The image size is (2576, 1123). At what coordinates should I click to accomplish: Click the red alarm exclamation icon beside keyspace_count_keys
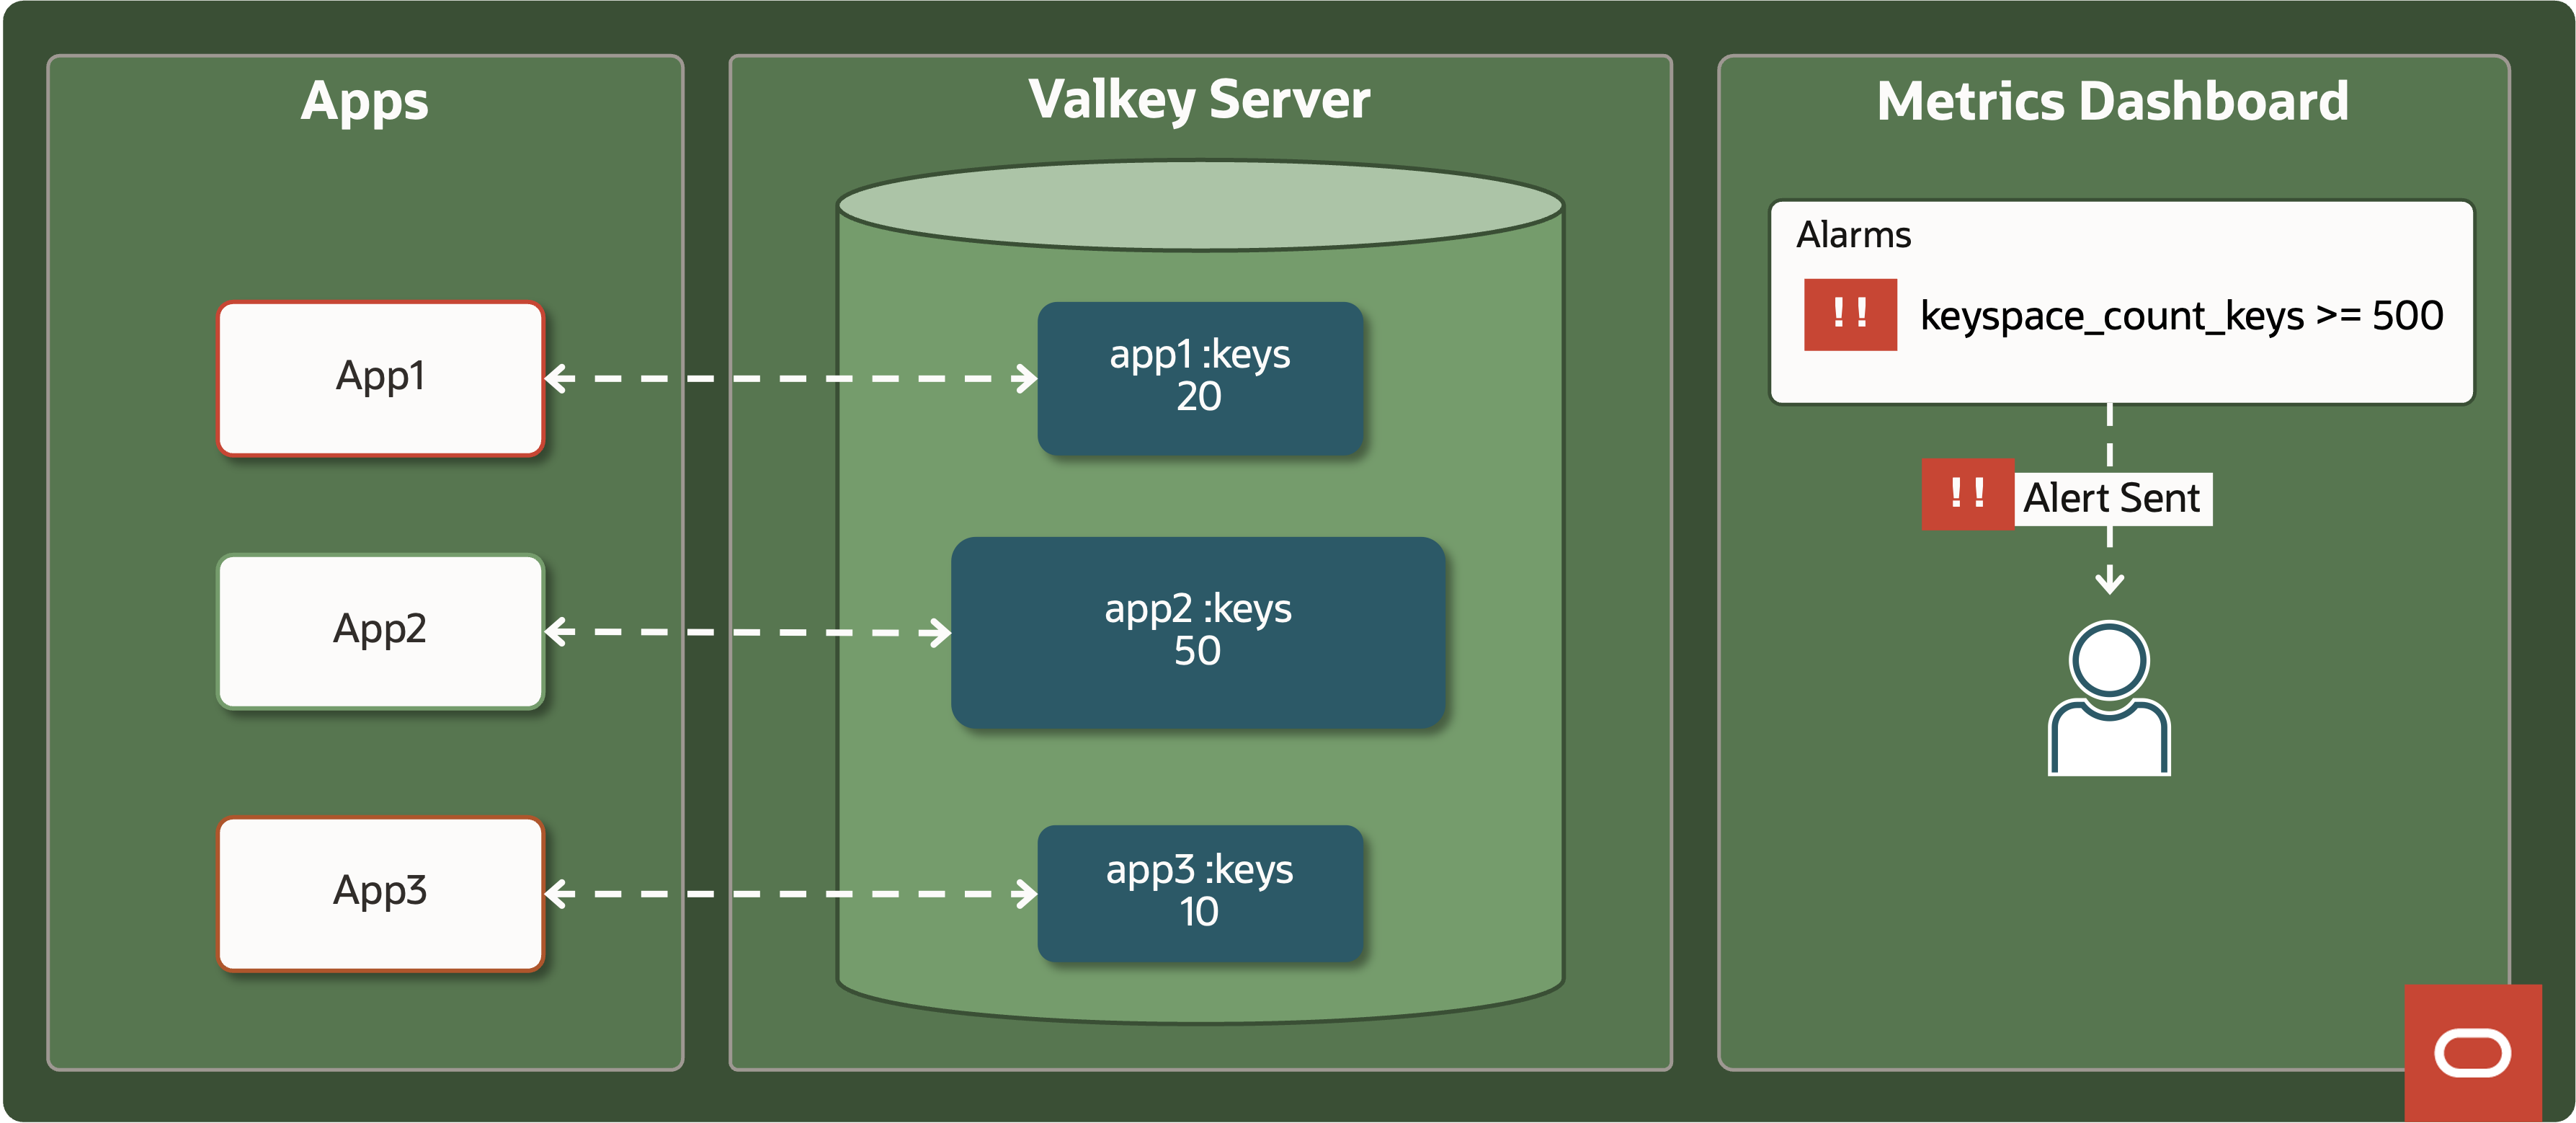coord(1850,315)
